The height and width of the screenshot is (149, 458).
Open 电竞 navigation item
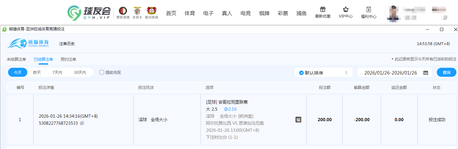pyautogui.click(x=246, y=13)
